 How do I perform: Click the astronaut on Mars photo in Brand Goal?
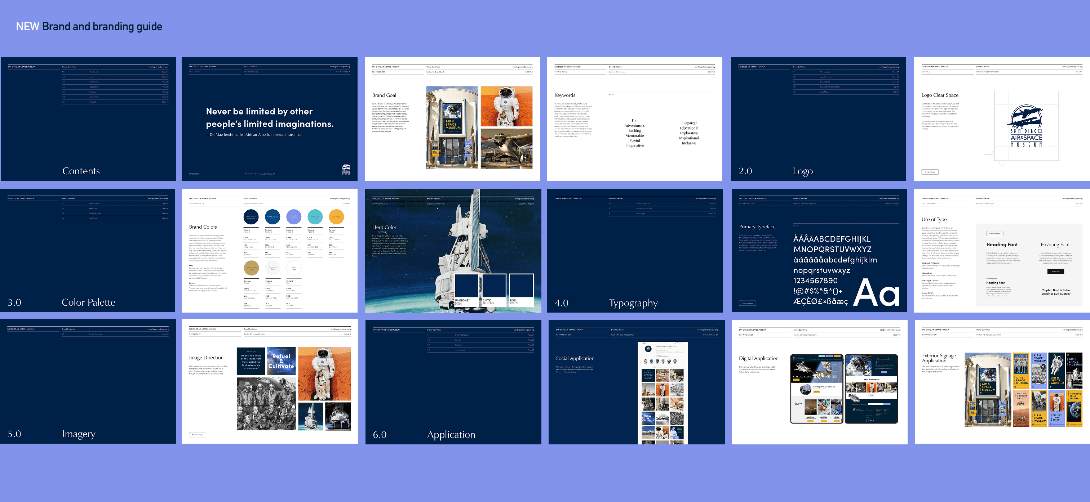pos(506,106)
